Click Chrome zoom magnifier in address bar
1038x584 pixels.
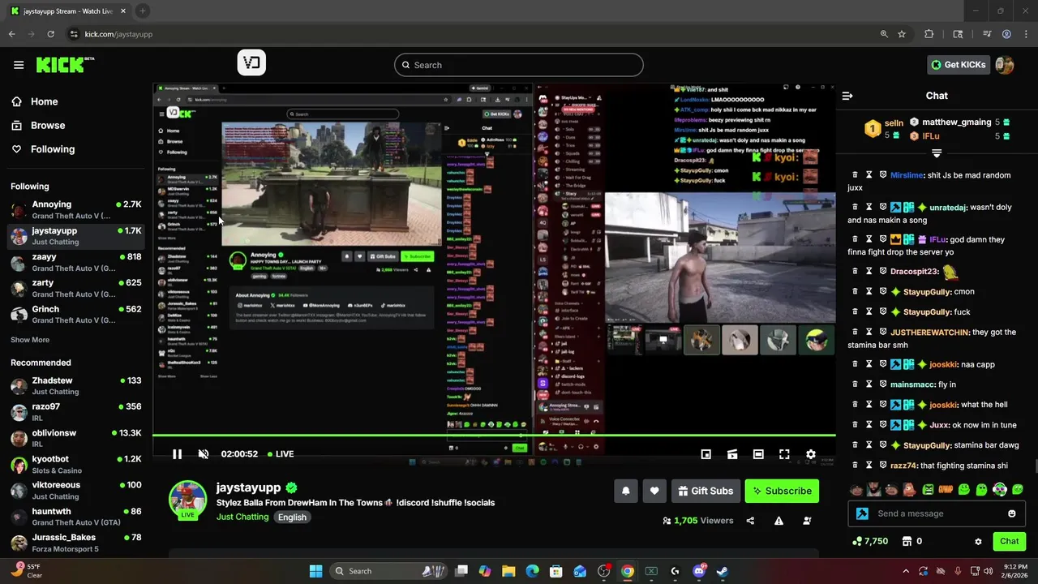click(x=884, y=34)
